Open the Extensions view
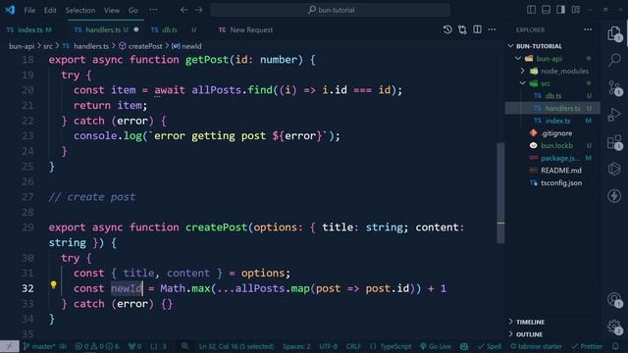This screenshot has height=353, width=628. (614, 142)
